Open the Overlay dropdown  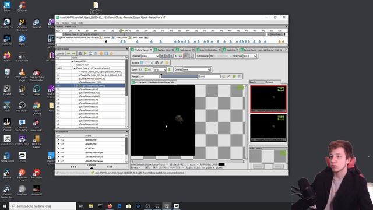(197, 69)
